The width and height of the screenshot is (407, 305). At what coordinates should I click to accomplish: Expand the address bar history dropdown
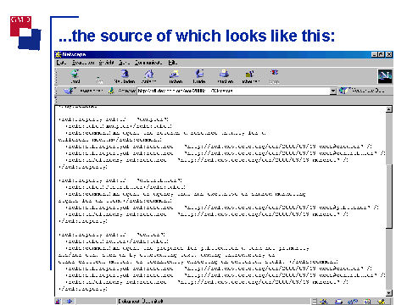click(x=333, y=91)
